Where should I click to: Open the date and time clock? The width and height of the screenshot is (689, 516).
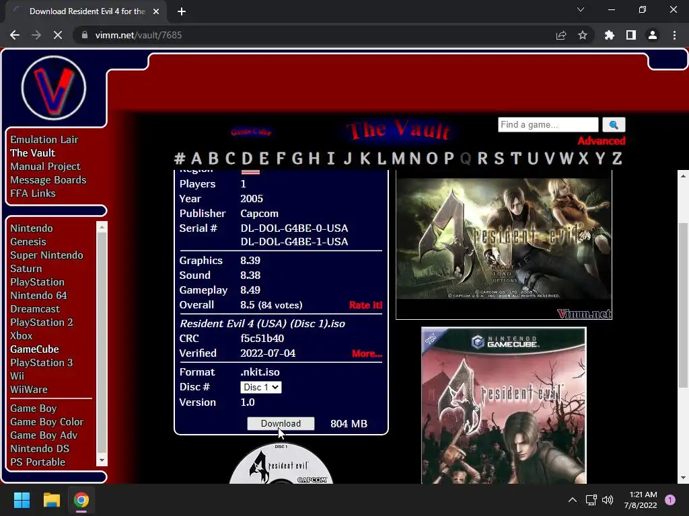click(641, 500)
